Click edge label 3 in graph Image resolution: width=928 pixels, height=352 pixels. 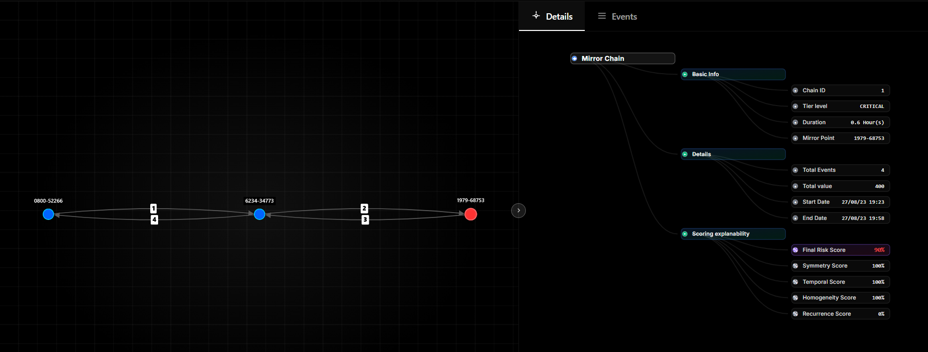(365, 219)
